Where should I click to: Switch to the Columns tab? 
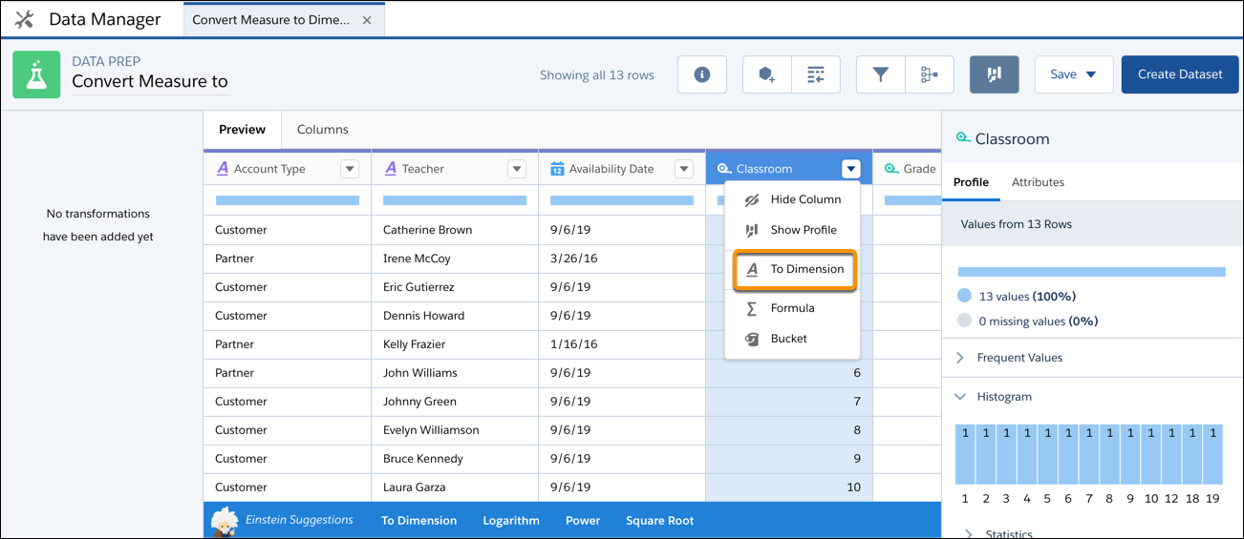pyautogui.click(x=322, y=130)
